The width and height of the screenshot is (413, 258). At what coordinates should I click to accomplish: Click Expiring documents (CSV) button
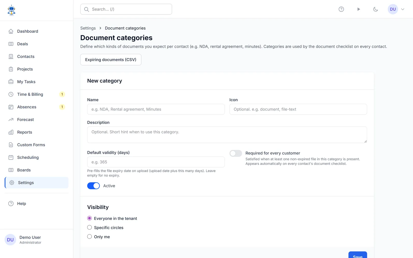(x=111, y=60)
